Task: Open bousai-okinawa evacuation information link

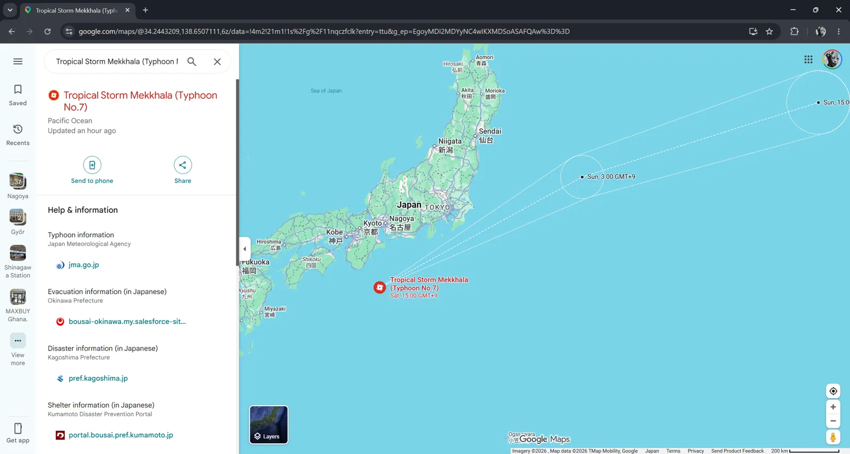Action: [127, 322]
